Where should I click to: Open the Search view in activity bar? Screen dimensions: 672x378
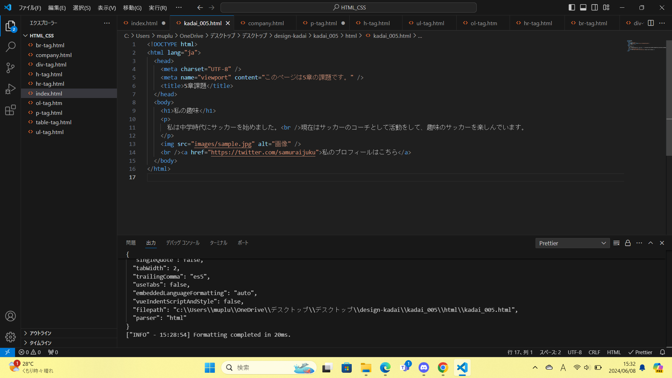[10, 47]
